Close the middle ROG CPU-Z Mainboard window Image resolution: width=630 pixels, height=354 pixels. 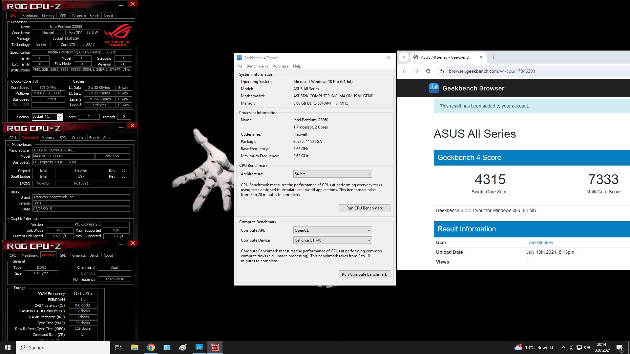(133, 126)
